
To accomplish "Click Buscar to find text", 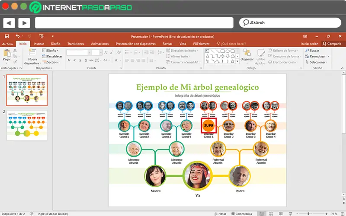I will [x=312, y=51].
